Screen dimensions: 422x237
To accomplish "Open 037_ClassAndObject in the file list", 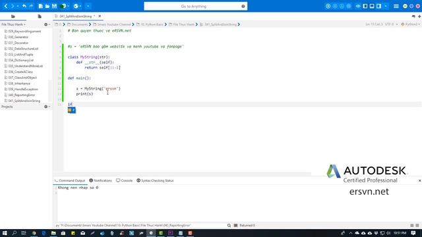I will point(20,78).
